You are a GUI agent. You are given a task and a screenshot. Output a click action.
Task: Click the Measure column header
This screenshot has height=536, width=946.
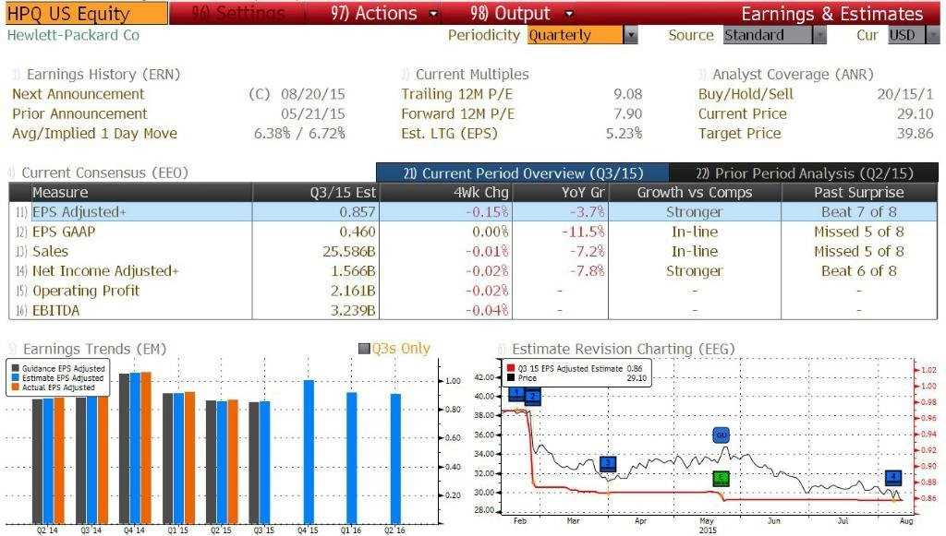[141, 192]
